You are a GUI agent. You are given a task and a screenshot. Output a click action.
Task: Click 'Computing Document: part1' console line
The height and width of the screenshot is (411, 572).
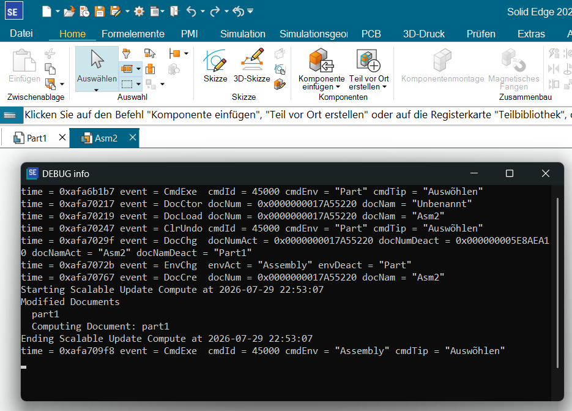tap(100, 326)
